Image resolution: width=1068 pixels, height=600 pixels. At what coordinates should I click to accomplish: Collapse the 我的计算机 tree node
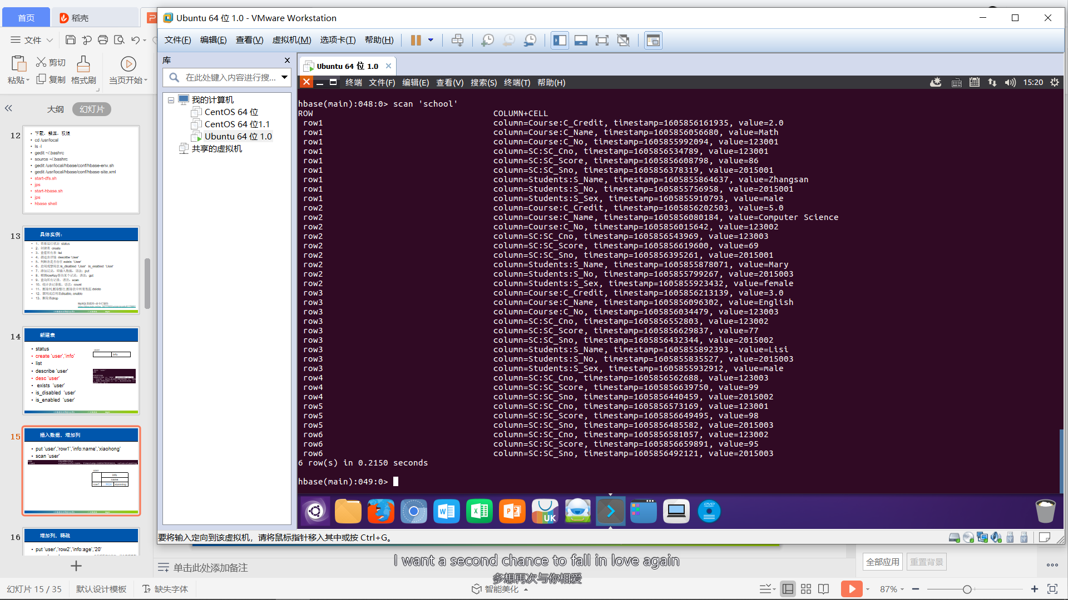(171, 100)
